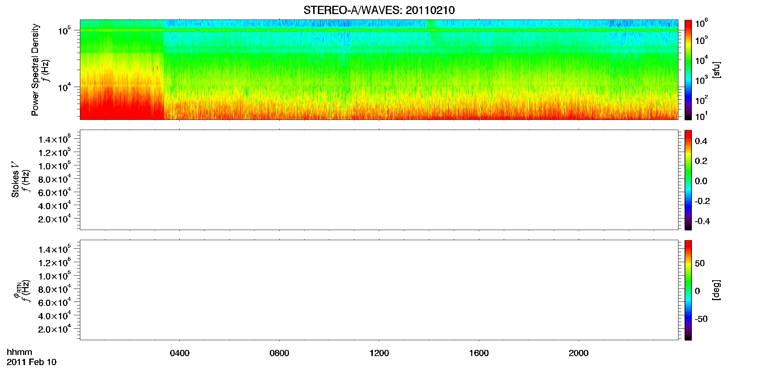
Task: Select the 1200 time axis label
Action: click(379, 353)
